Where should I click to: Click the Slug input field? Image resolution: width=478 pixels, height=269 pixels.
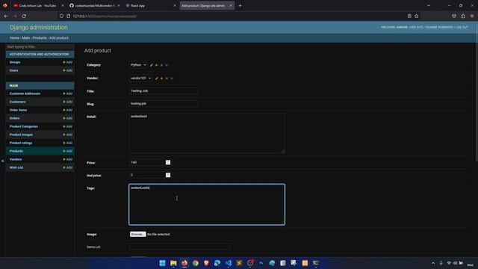click(163, 104)
